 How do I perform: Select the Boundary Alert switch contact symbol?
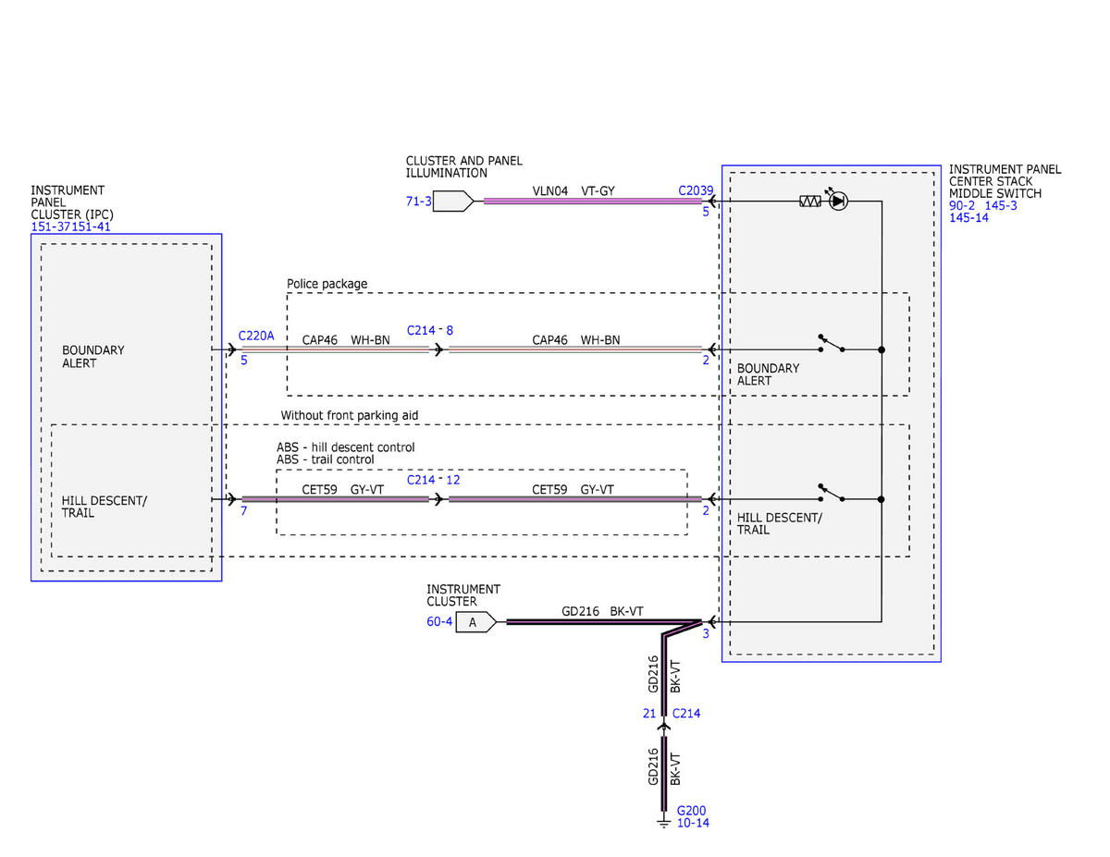point(832,345)
